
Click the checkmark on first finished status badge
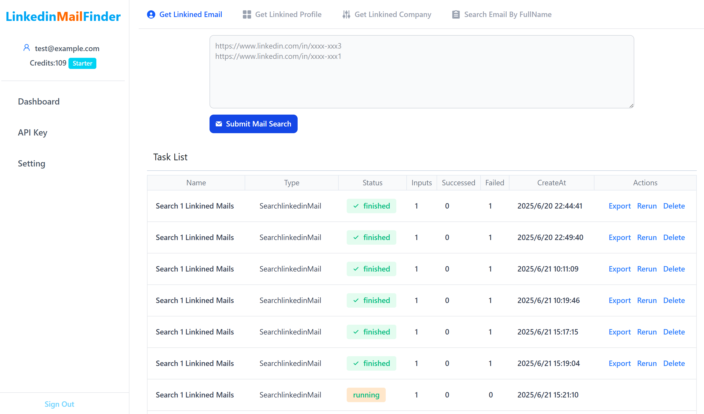click(356, 206)
